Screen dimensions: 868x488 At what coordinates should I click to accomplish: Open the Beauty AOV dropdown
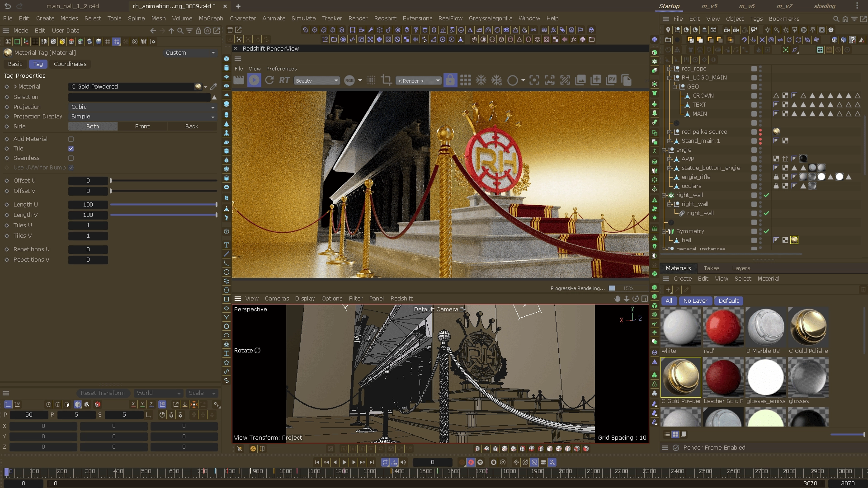pos(316,81)
